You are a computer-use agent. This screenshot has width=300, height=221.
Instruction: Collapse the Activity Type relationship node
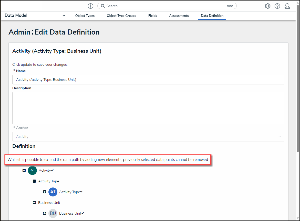pos(34,181)
